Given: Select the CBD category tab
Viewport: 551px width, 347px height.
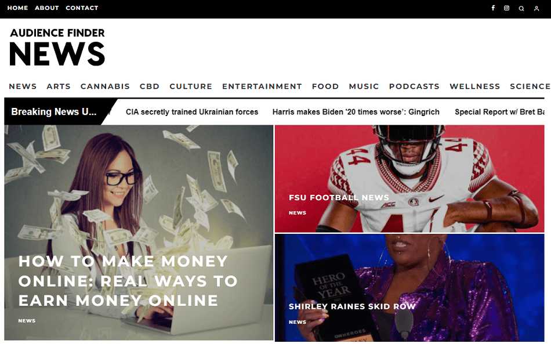Looking at the screenshot, I should point(149,86).
